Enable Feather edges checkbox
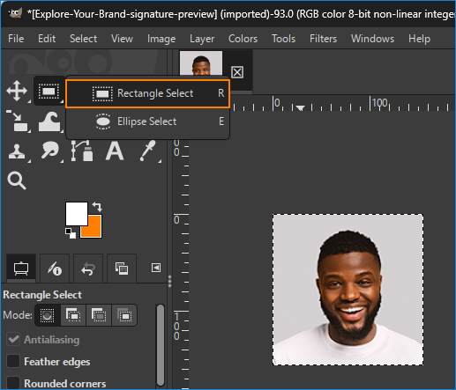Screen dimensions: 456x390 coord(13,361)
